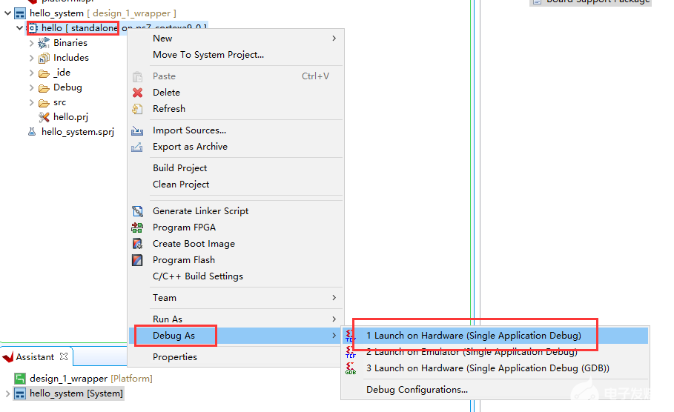Image resolution: width=674 pixels, height=412 pixels.
Task: Open the Run As submenu
Action: click(237, 319)
